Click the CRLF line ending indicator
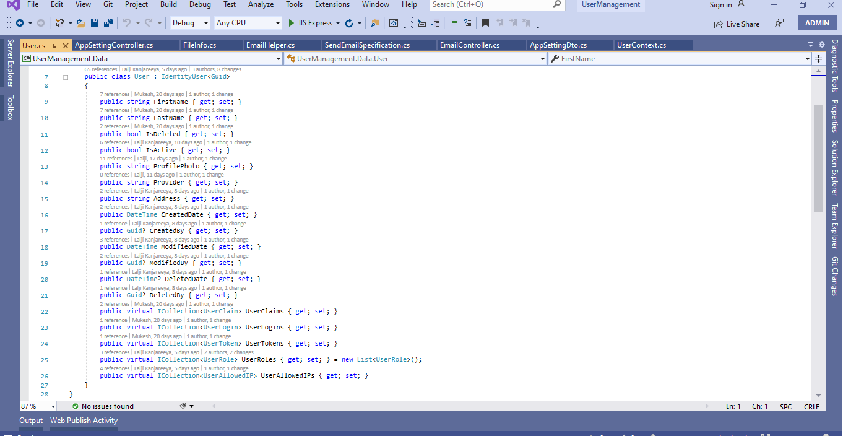The width and height of the screenshot is (843, 436). pyautogui.click(x=811, y=407)
